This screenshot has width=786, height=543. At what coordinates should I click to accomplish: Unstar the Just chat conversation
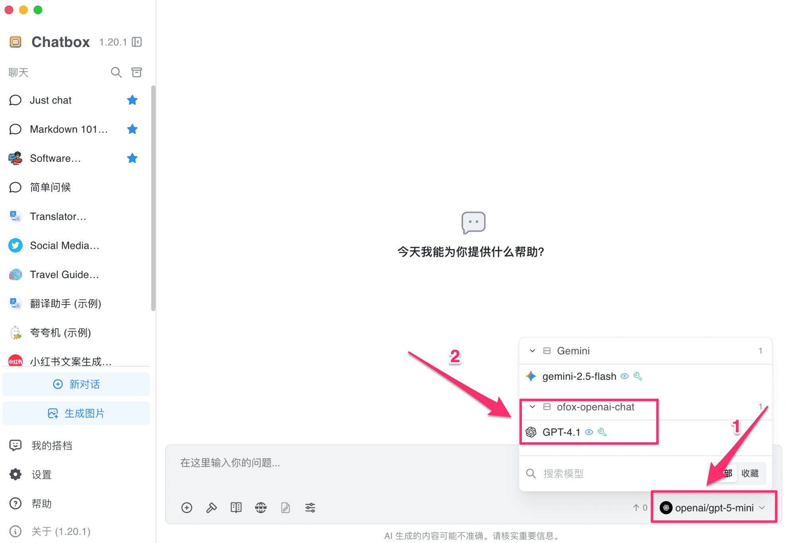[x=132, y=100]
